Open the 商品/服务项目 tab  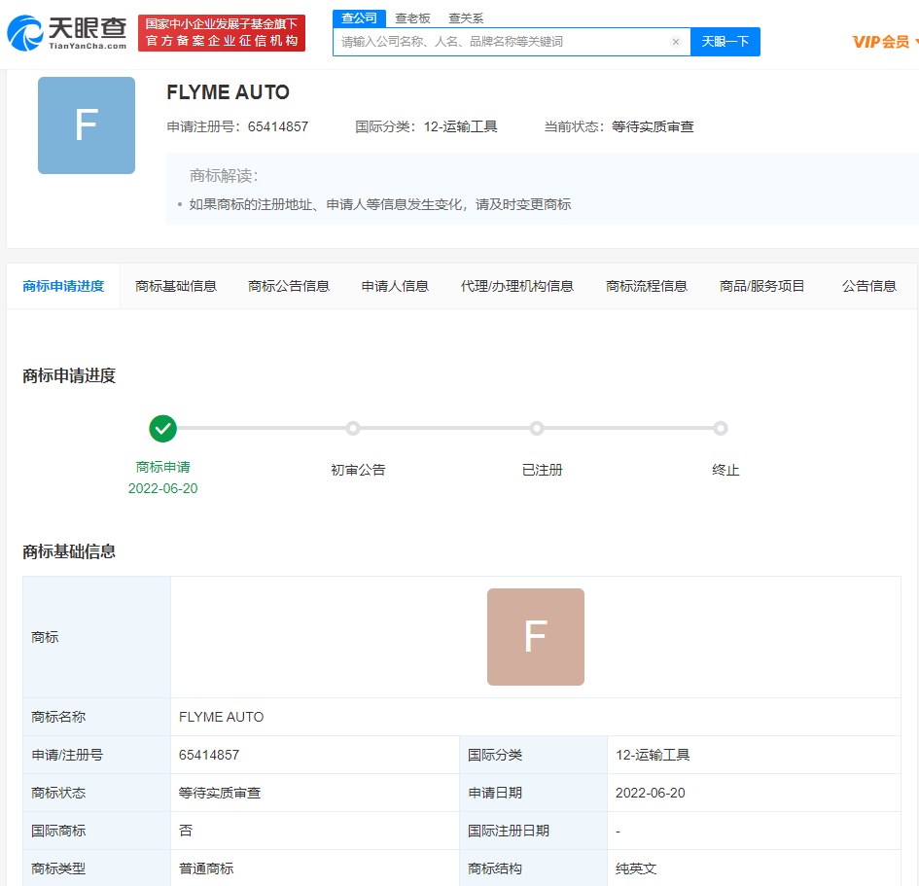(763, 286)
